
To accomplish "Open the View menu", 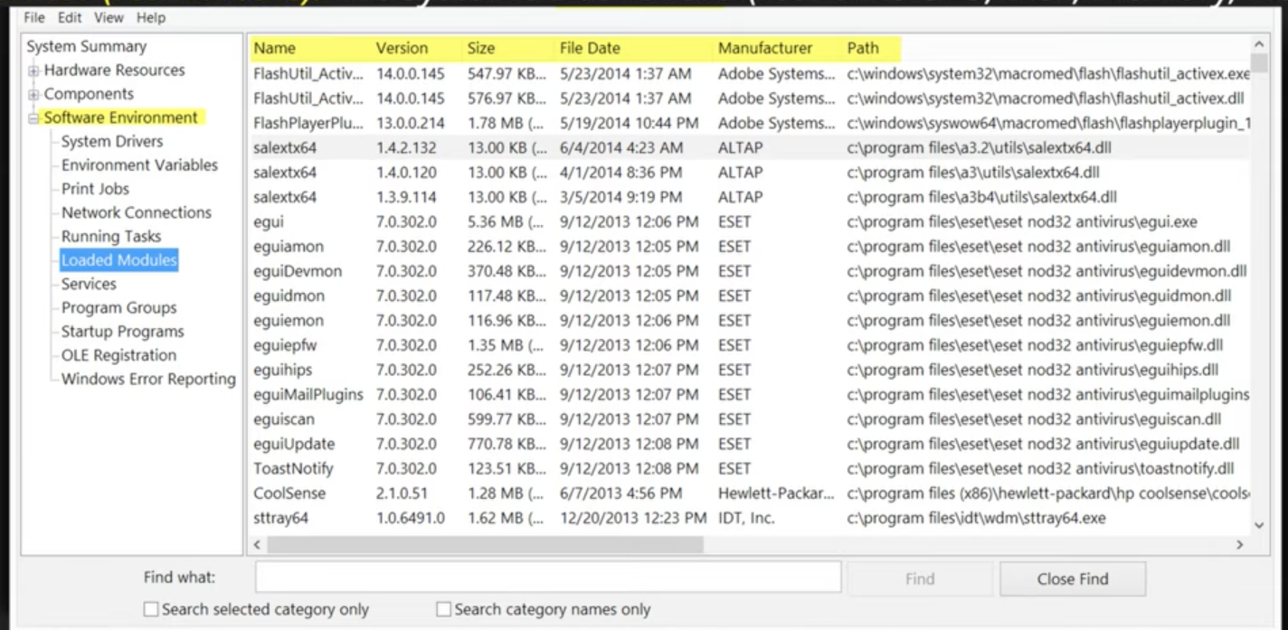I will coord(109,17).
